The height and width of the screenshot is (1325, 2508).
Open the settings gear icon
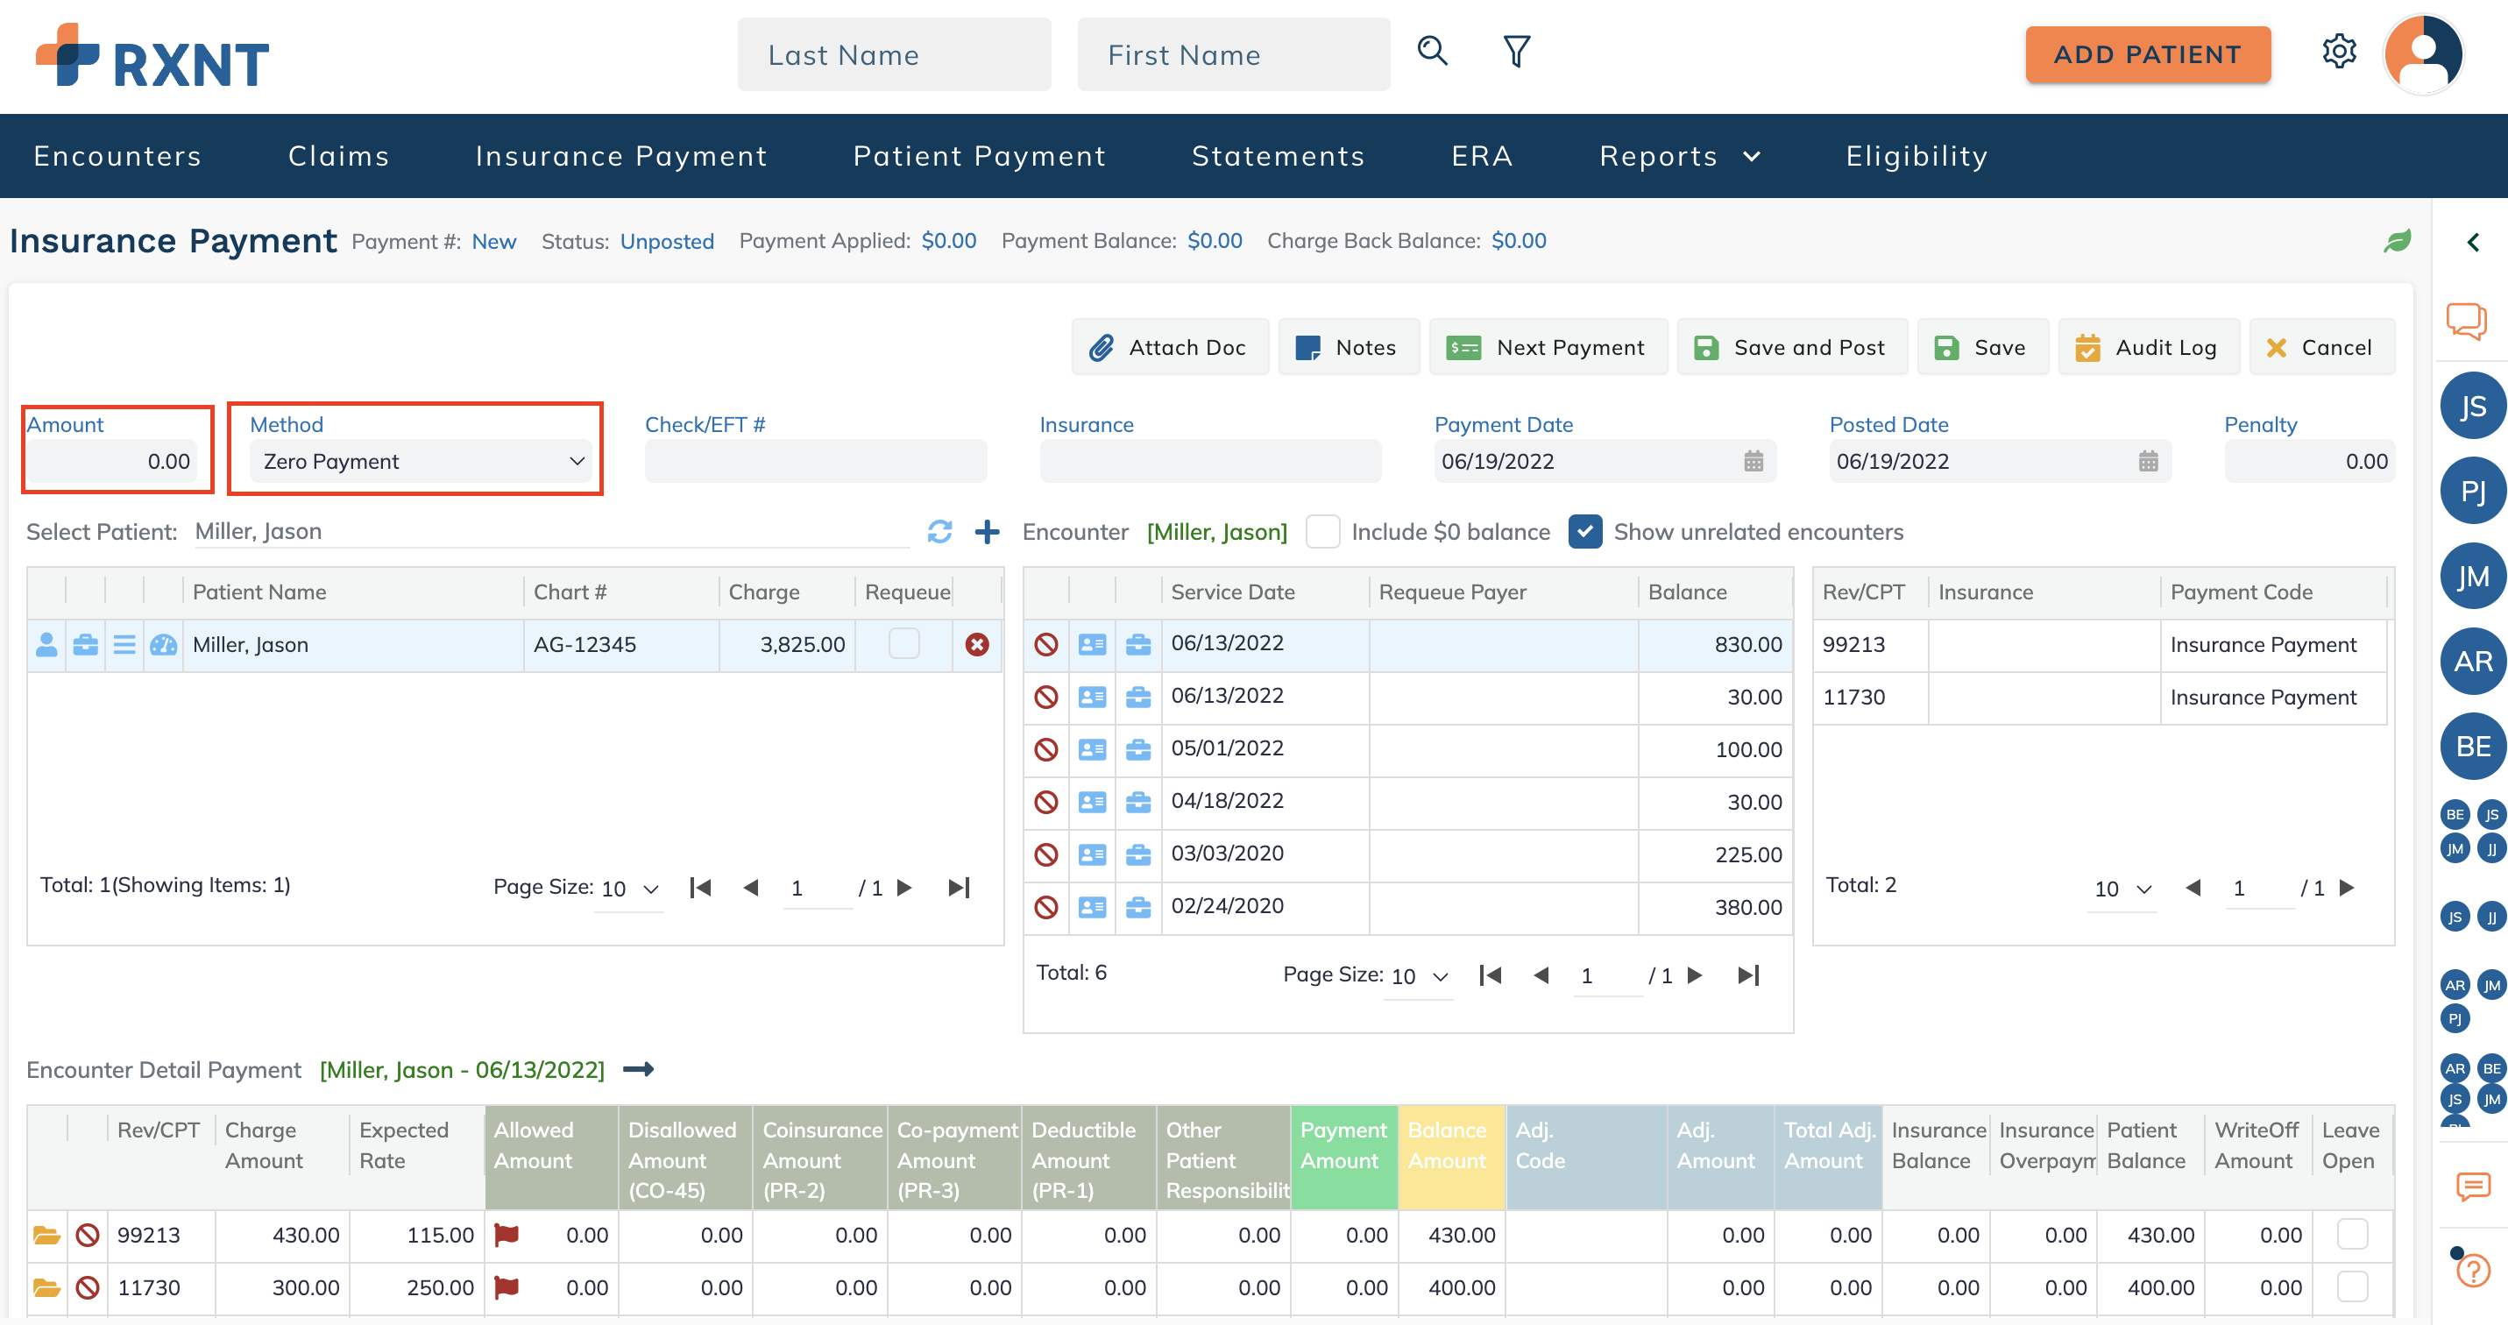(x=2339, y=51)
